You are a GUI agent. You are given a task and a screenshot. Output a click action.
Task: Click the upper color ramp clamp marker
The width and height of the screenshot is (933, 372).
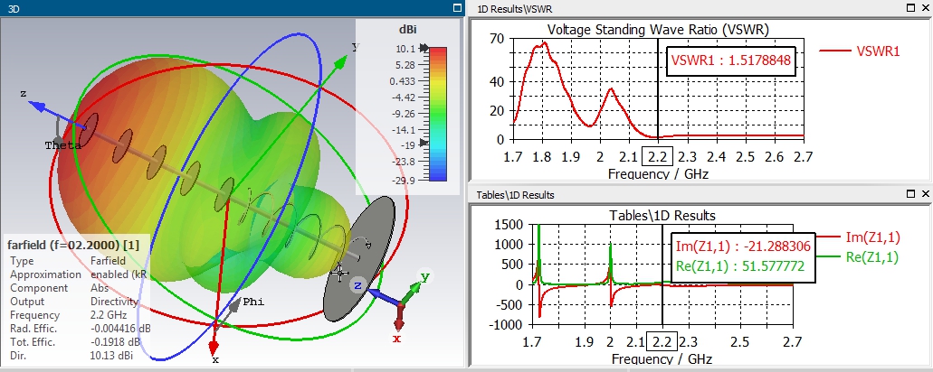coord(424,48)
